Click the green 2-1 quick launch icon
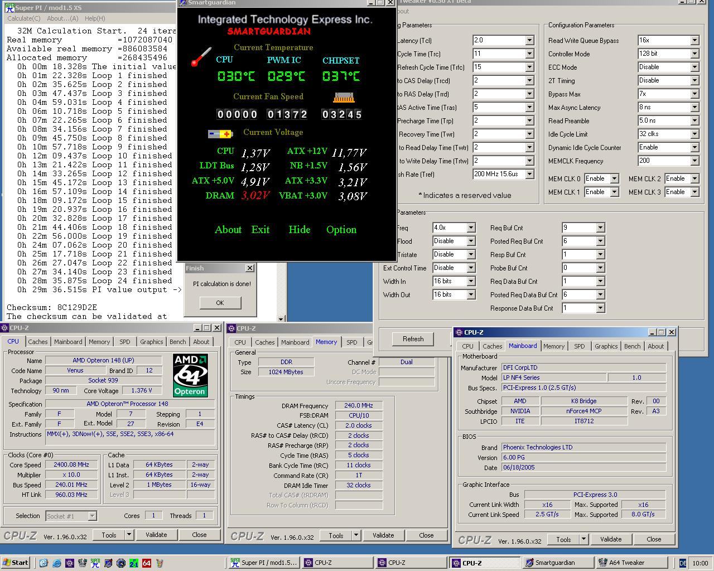The image size is (714, 571). coord(134,563)
